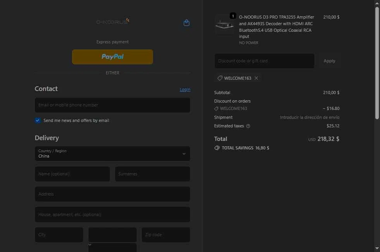The width and height of the screenshot is (380, 252).
Task: Click the Surnames field
Action: 153,174
